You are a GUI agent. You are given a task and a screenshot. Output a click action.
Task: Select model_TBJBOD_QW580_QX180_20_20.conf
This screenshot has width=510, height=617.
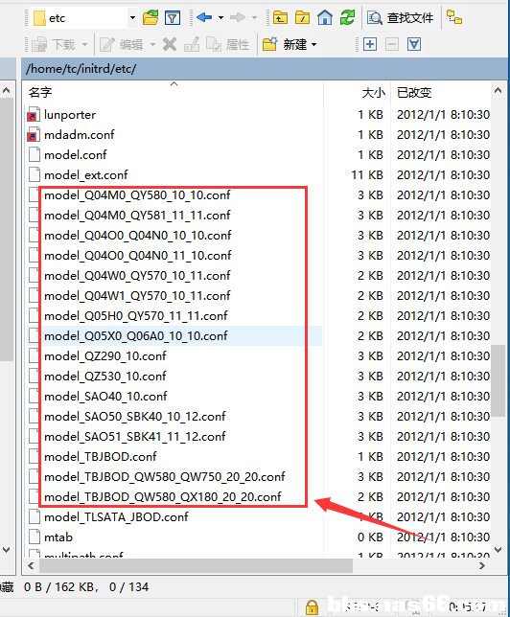pos(163,496)
